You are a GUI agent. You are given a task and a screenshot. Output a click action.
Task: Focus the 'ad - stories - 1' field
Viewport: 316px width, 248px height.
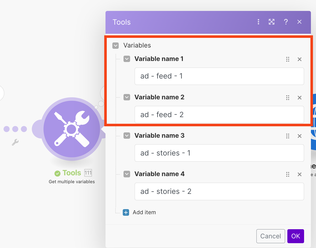pyautogui.click(x=219, y=153)
